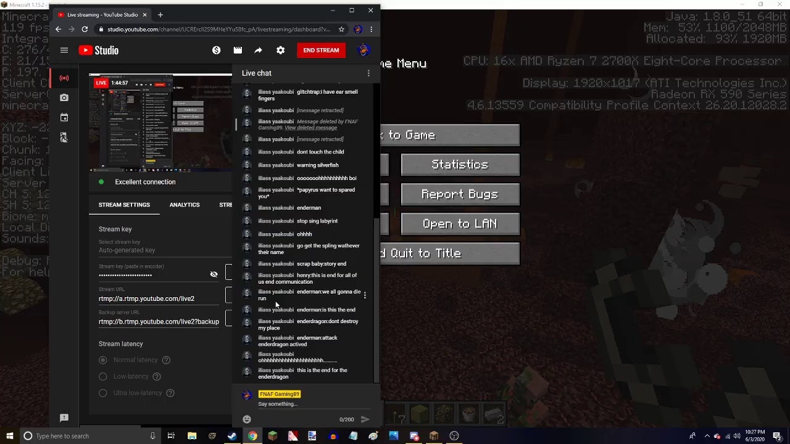
Task: Bookmark this page with star icon
Action: click(341, 29)
